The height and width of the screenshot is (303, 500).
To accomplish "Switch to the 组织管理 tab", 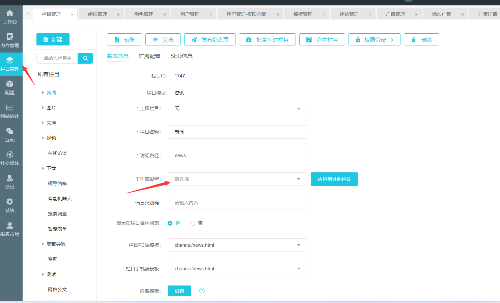I will click(x=98, y=14).
